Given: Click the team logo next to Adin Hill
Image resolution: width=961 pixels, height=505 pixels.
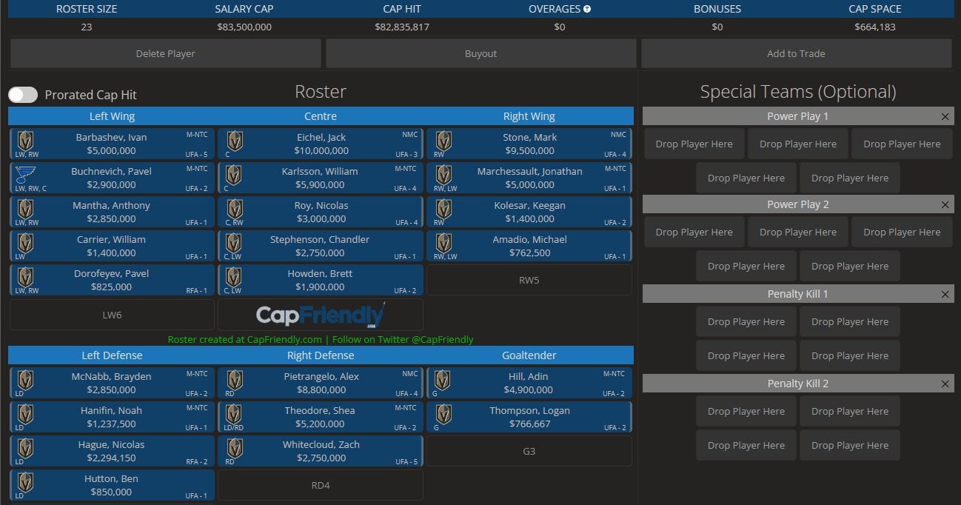Looking at the screenshot, I should pyautogui.click(x=443, y=380).
